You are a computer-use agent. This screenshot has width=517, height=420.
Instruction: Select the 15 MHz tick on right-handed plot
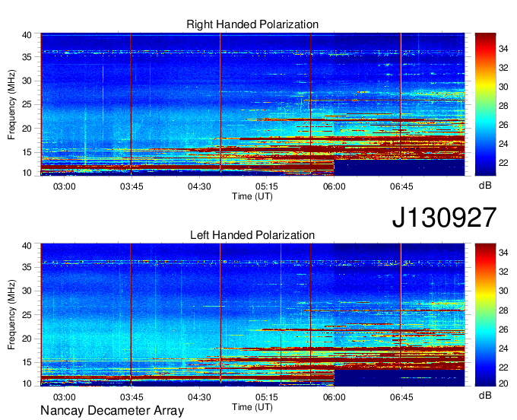(x=27, y=152)
